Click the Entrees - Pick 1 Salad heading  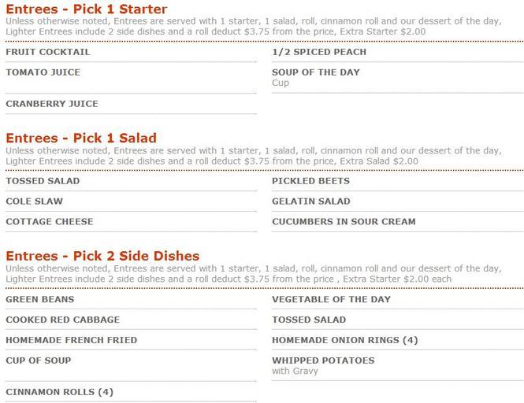point(81,139)
